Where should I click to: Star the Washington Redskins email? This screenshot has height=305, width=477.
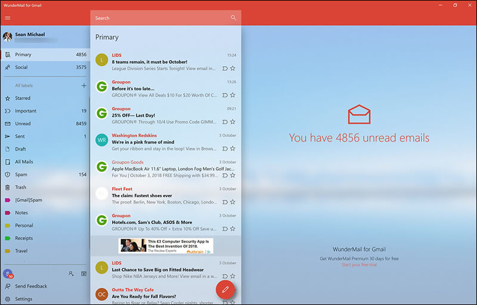pos(233,148)
